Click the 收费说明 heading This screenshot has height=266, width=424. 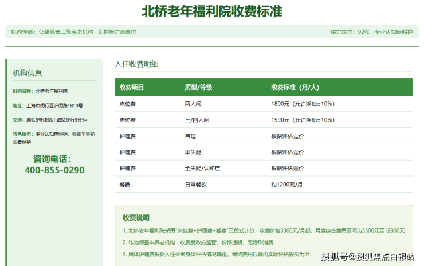click(136, 218)
